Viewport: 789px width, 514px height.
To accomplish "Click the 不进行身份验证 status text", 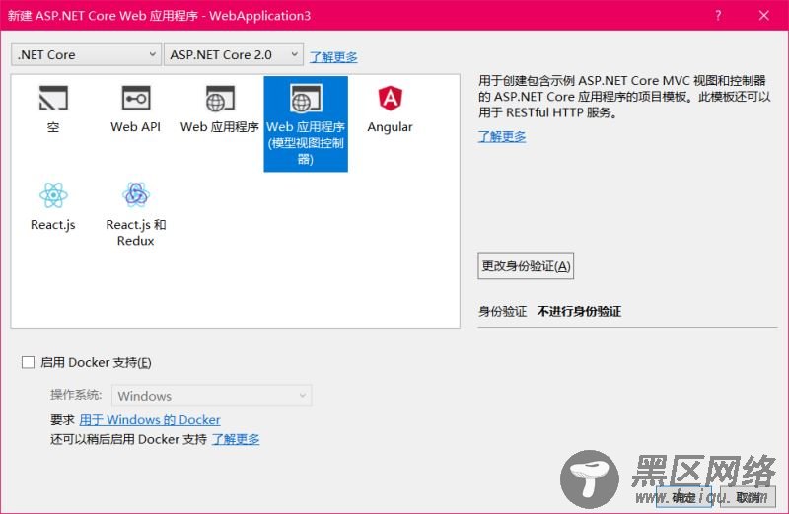I will (579, 311).
